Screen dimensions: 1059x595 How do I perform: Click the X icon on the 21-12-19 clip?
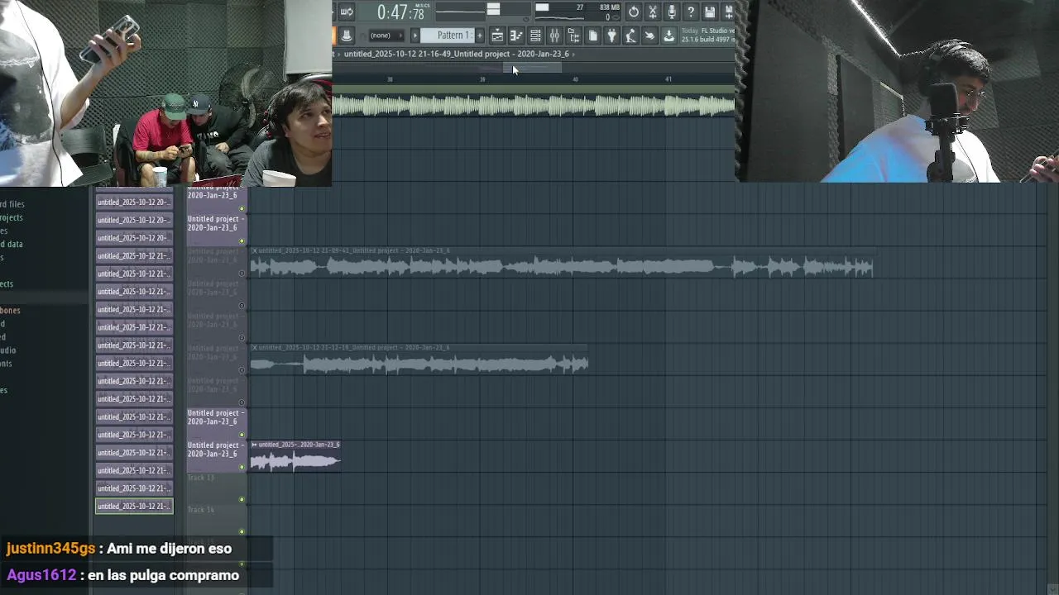[x=255, y=348]
